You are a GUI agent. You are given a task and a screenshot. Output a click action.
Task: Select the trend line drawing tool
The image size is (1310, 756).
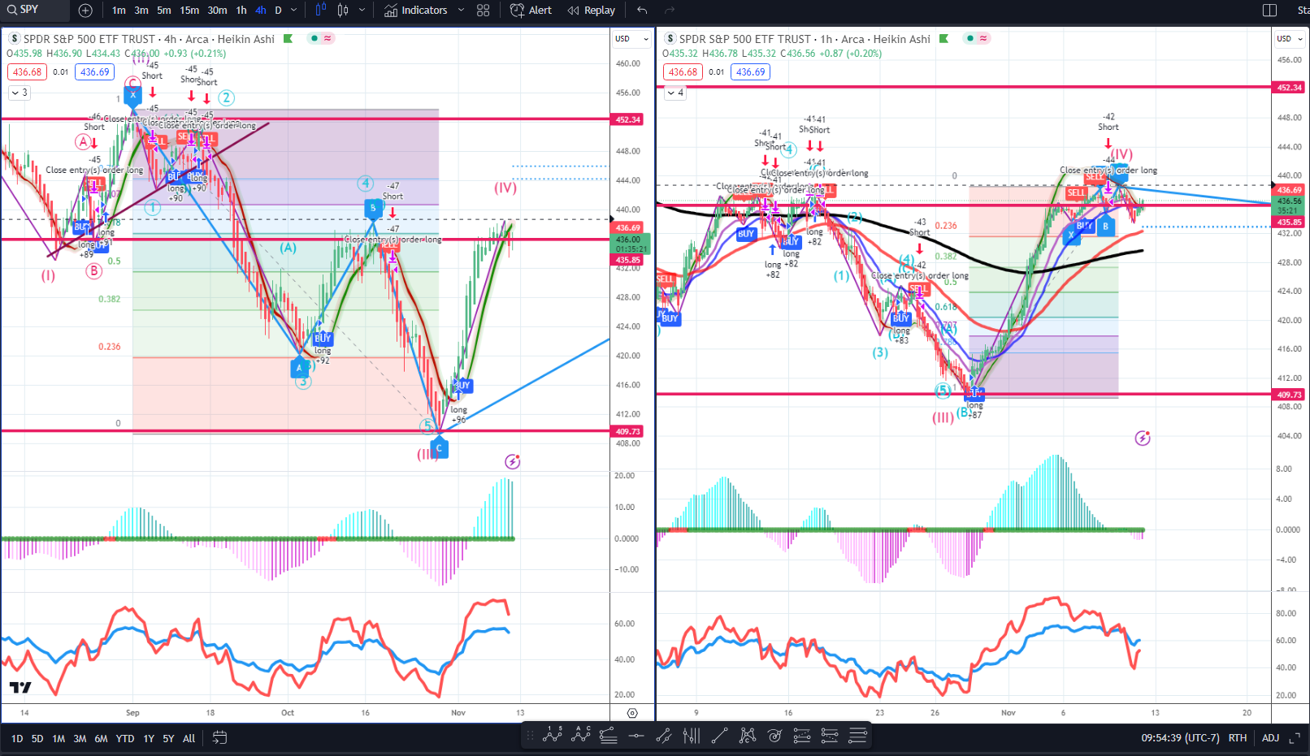pos(719,736)
